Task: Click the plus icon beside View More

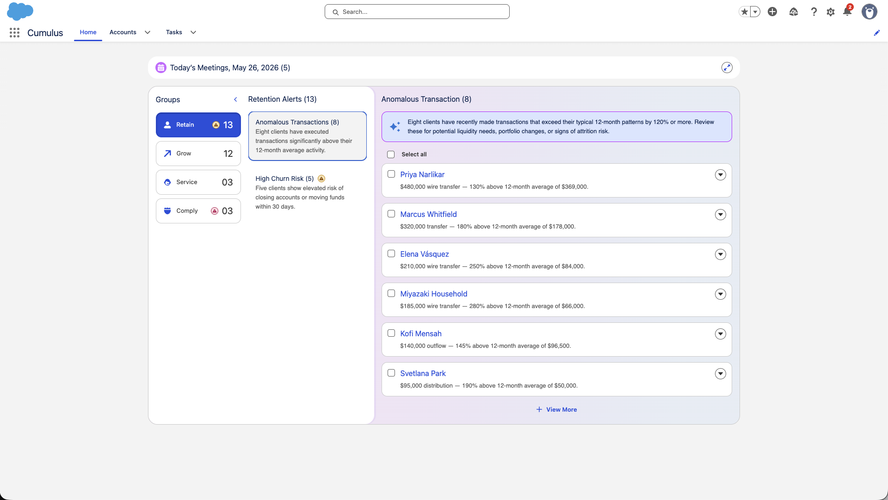Action: [539, 410]
